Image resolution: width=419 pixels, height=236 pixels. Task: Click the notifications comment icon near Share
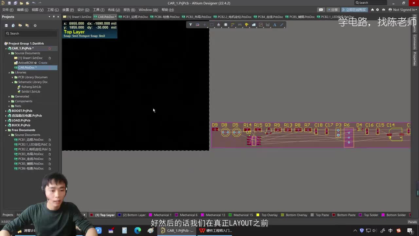321,10
